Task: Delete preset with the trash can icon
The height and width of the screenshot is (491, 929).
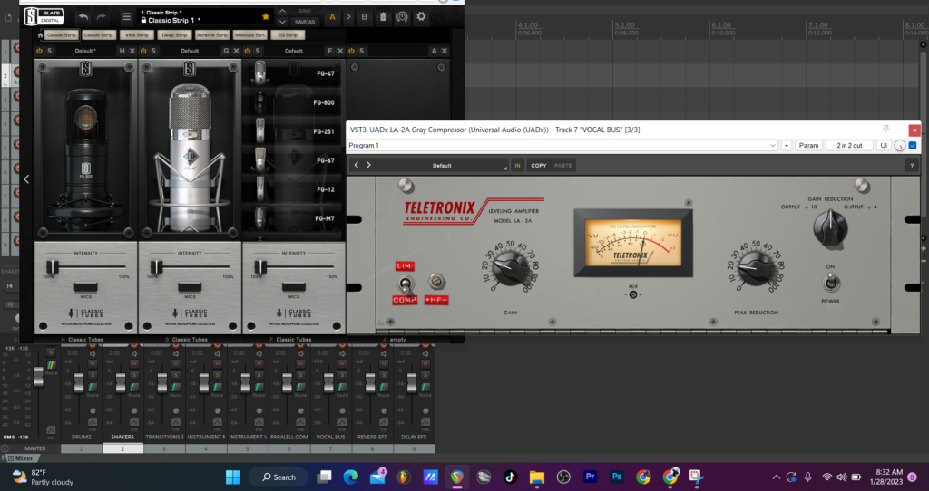Action: pyautogui.click(x=384, y=16)
